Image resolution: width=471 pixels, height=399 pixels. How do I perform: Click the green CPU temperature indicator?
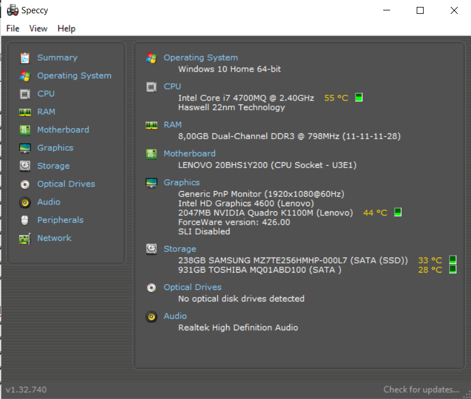tap(359, 98)
